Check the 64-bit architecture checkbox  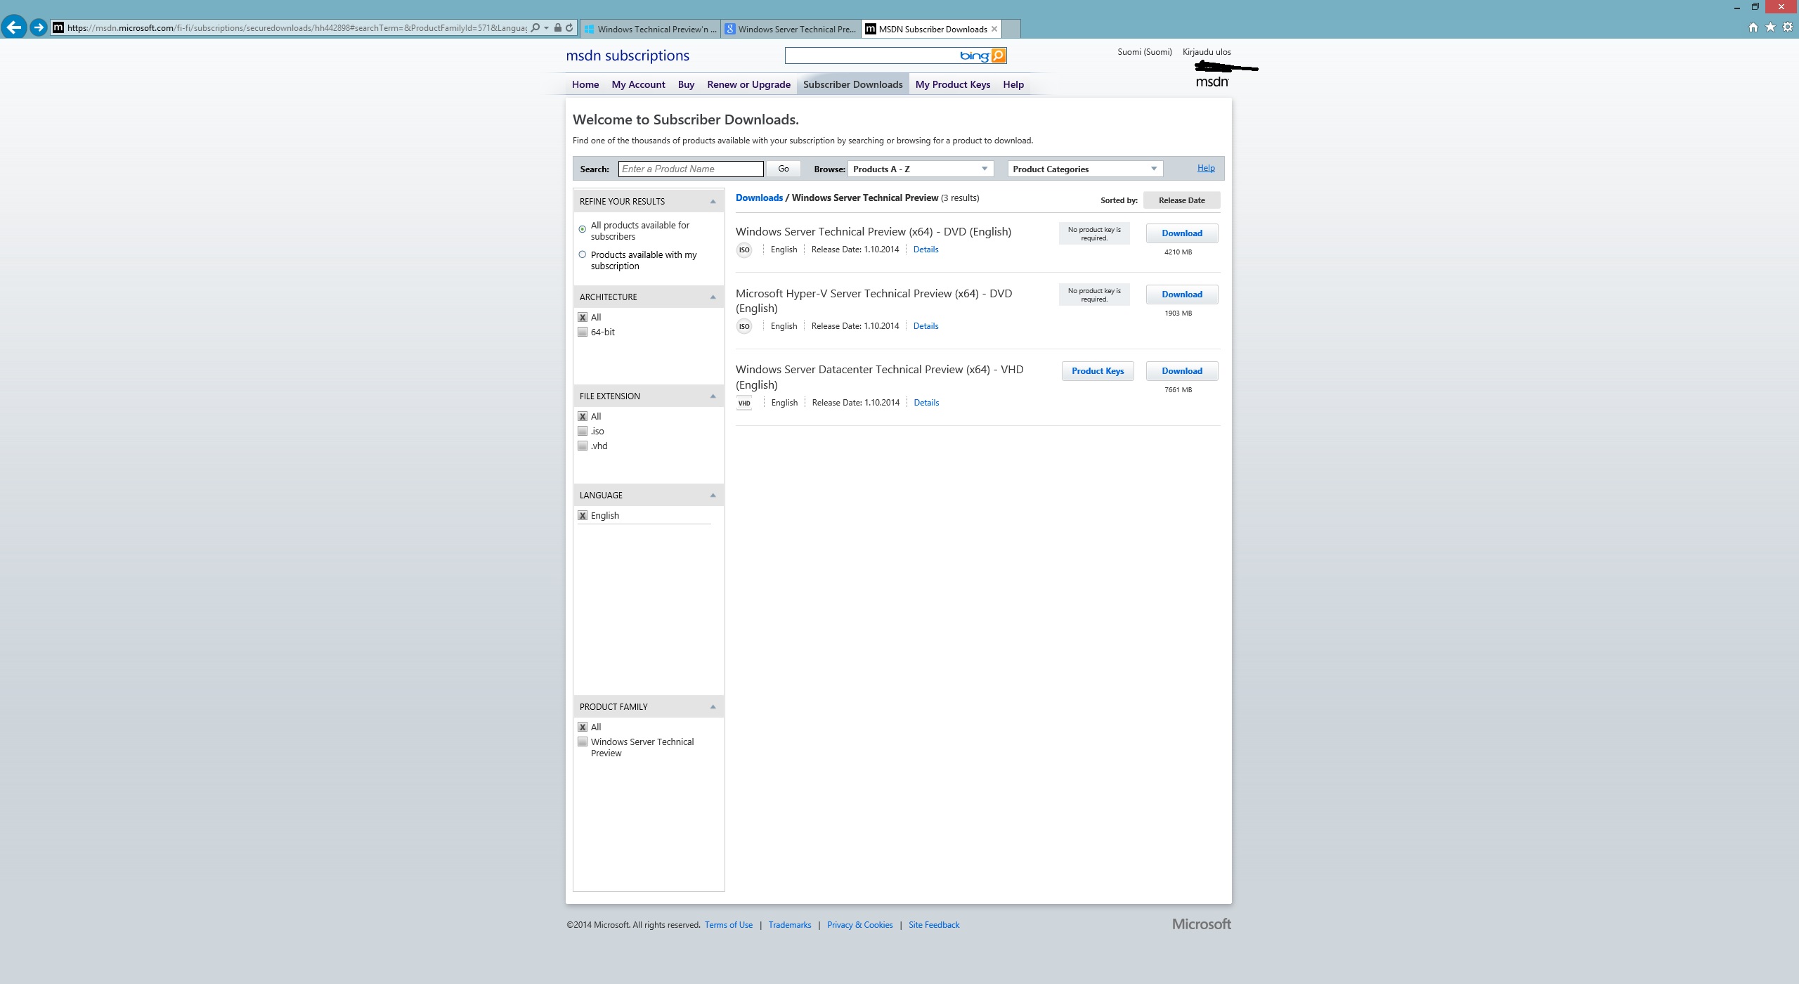(x=583, y=332)
